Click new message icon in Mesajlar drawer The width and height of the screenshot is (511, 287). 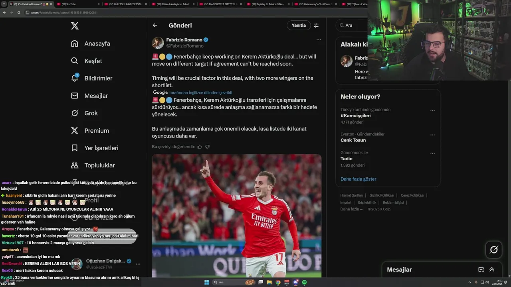481,269
